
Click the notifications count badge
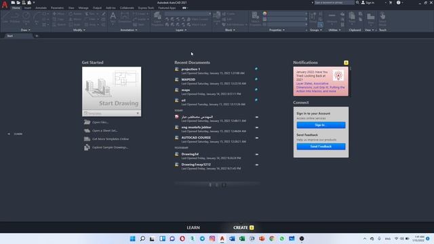coord(346,63)
